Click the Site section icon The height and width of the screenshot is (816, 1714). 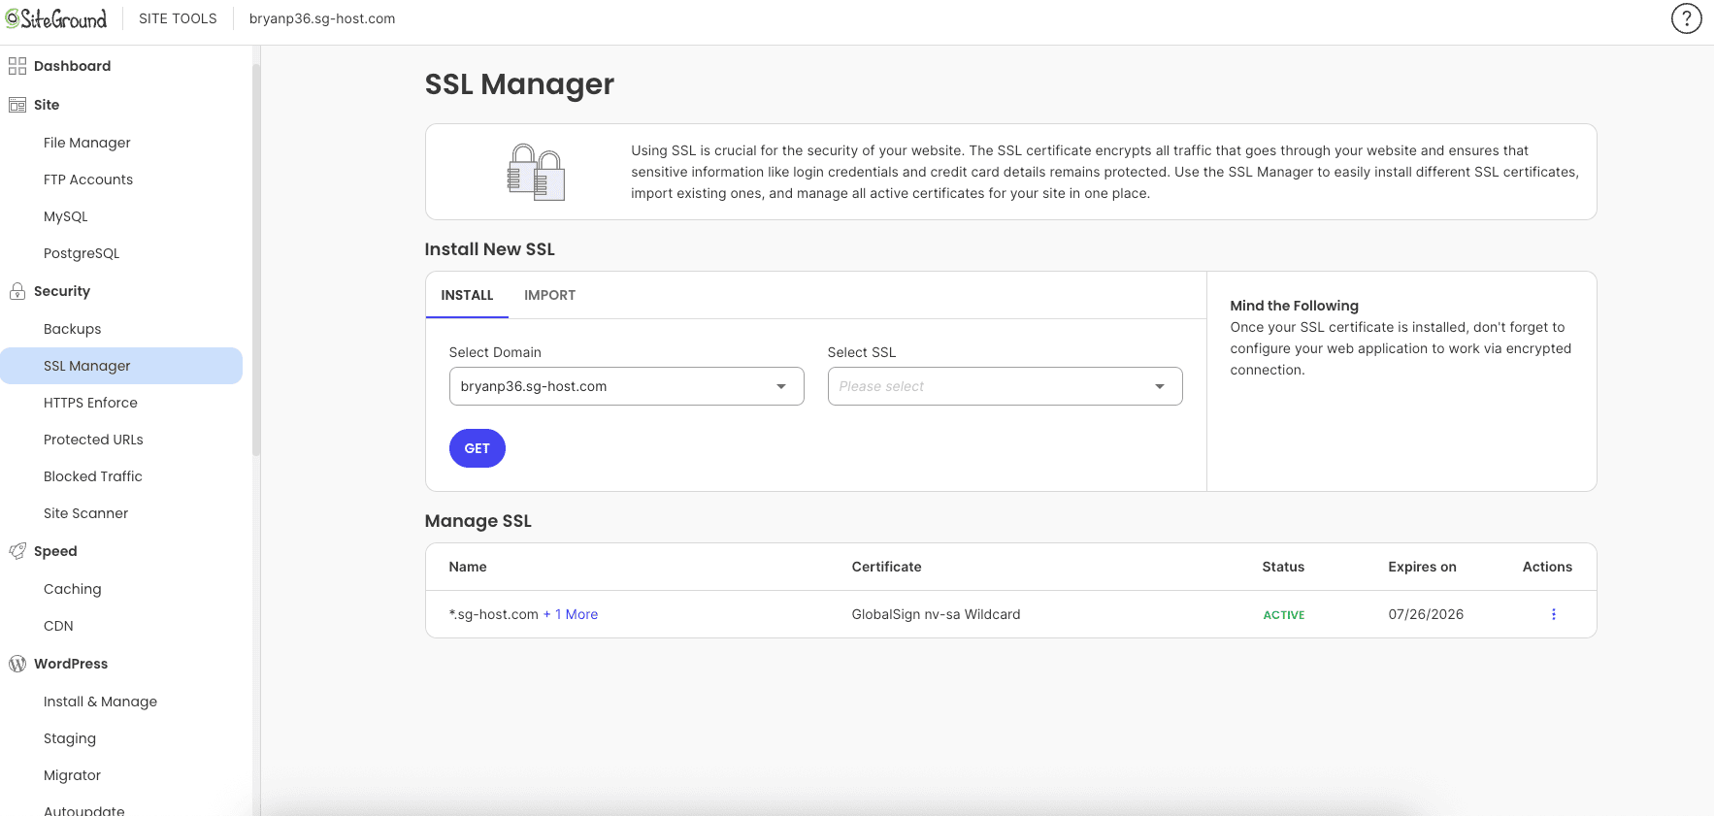(17, 105)
